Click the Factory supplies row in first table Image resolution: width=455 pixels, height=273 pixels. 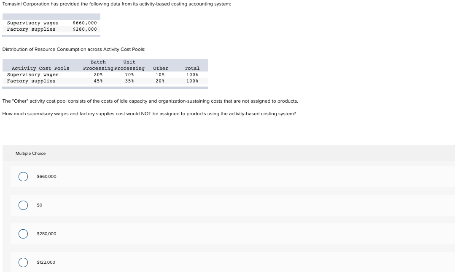31,29
